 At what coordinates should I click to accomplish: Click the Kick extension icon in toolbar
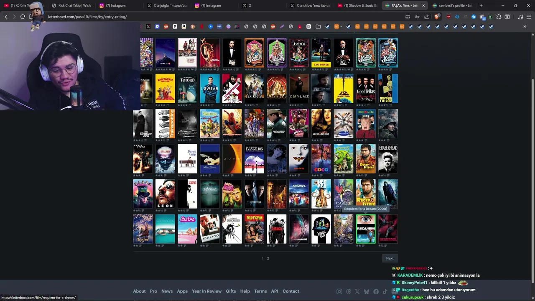tap(490, 17)
